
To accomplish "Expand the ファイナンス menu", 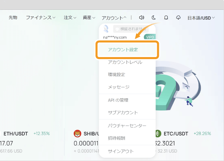I will [41, 18].
